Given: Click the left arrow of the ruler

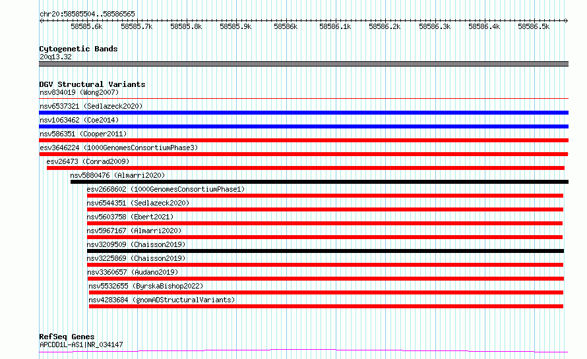Looking at the screenshot, I should coord(41,21).
